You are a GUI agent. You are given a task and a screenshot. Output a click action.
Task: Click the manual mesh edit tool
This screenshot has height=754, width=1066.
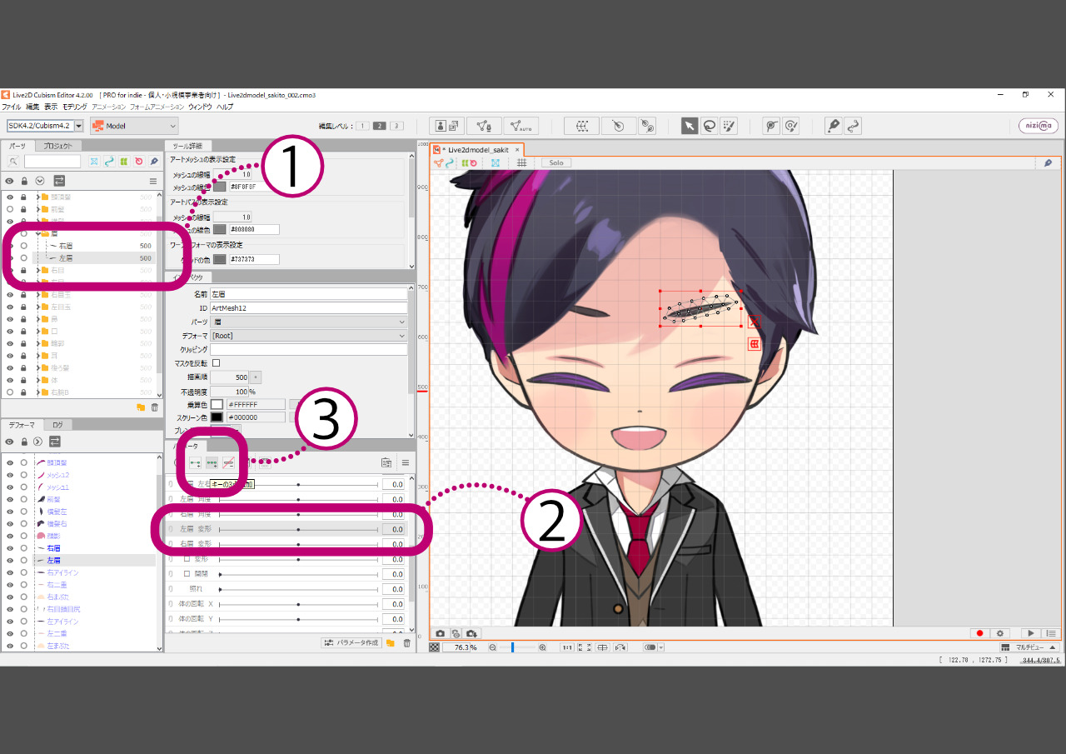point(484,126)
